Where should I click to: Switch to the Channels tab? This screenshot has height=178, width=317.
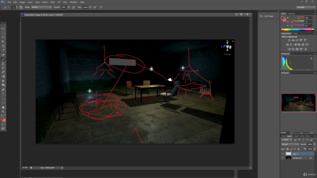[296, 136]
